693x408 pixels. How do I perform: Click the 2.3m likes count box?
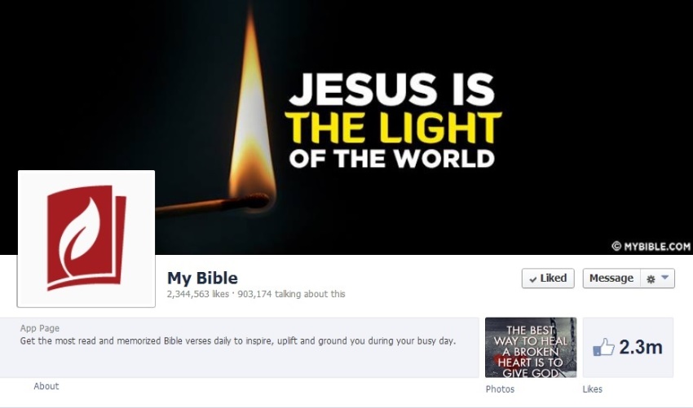point(628,348)
